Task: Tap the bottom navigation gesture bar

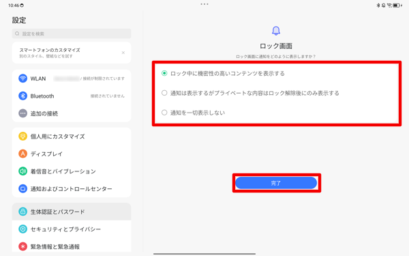Action: tap(204, 253)
